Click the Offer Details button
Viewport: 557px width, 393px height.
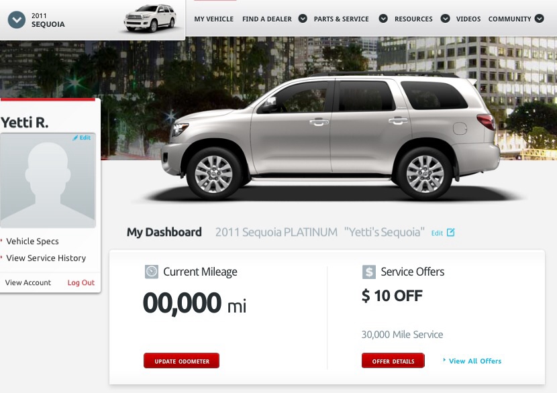(393, 361)
